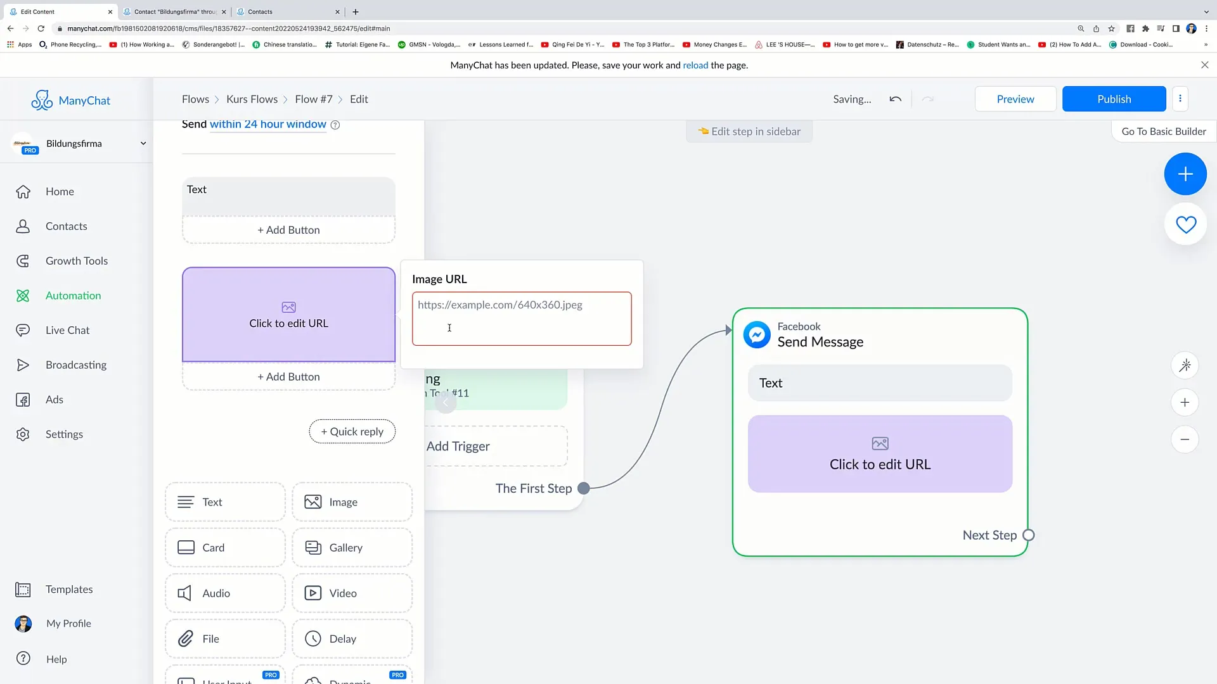Click the ManyChat logo
Viewport: 1217px width, 684px height.
(x=70, y=100)
